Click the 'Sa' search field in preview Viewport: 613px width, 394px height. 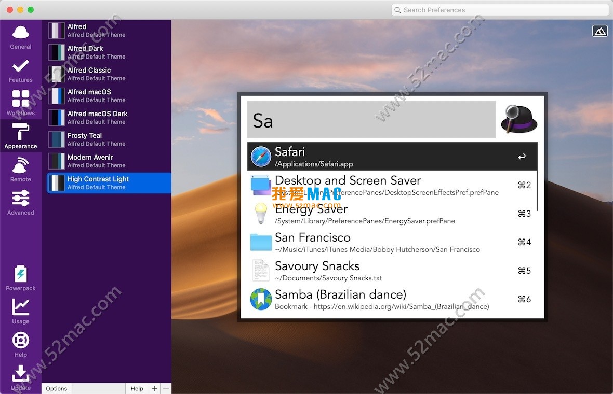pos(371,120)
